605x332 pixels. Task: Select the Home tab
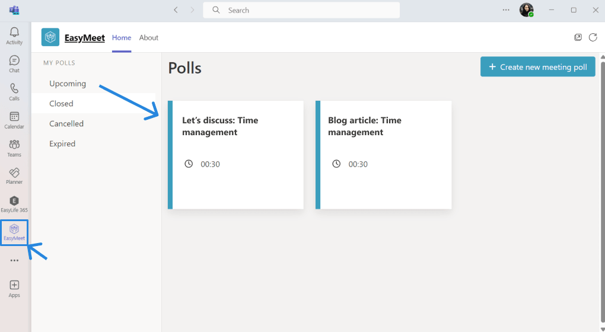122,38
